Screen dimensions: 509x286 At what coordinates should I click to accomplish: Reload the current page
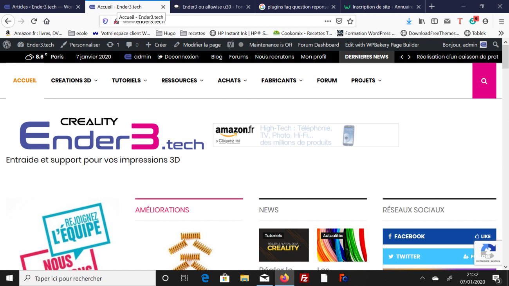point(34,21)
